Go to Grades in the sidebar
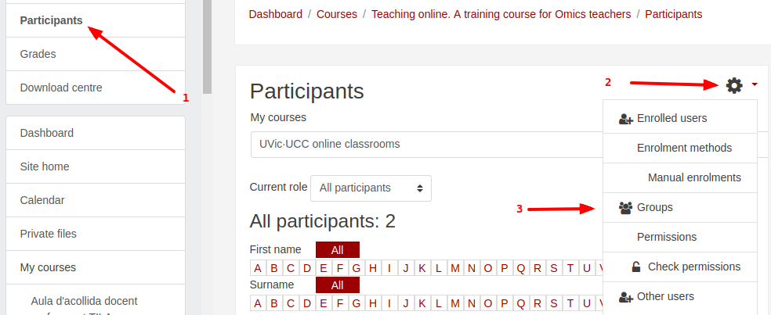Image resolution: width=771 pixels, height=315 pixels. coord(38,54)
